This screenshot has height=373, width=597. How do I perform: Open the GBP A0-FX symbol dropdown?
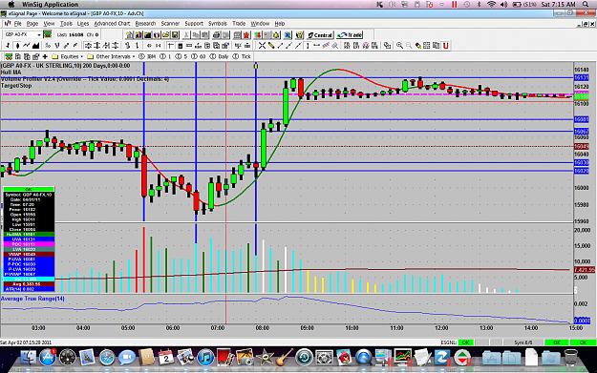[x=39, y=35]
